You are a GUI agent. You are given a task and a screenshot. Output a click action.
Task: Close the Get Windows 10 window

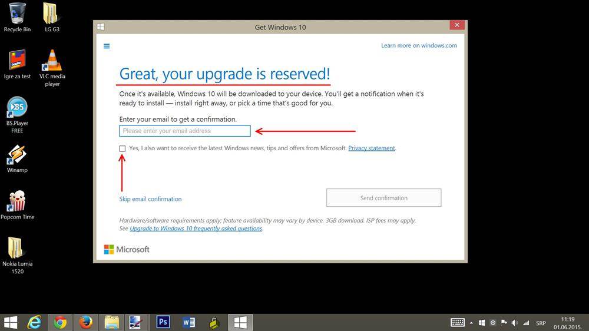coord(457,27)
